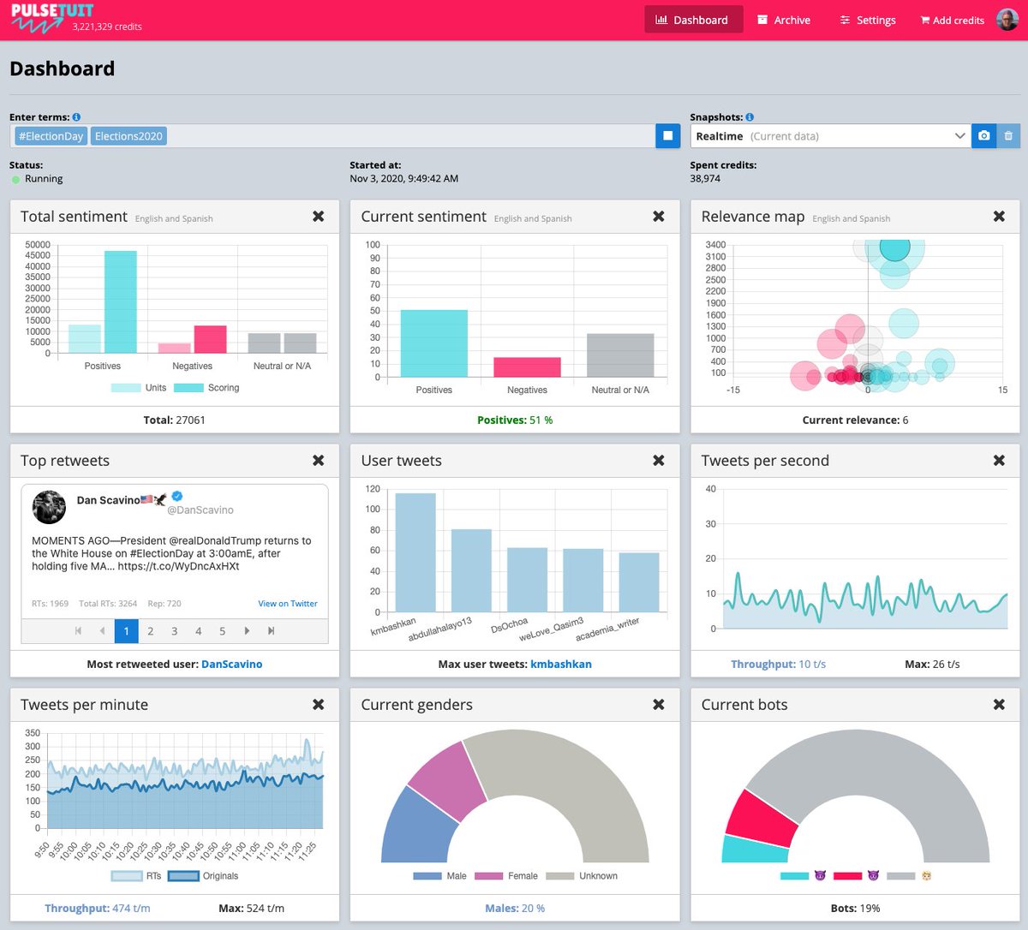Close the Relevance map panel

click(999, 217)
